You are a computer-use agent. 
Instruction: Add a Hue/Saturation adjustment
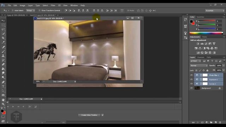[196, 48]
